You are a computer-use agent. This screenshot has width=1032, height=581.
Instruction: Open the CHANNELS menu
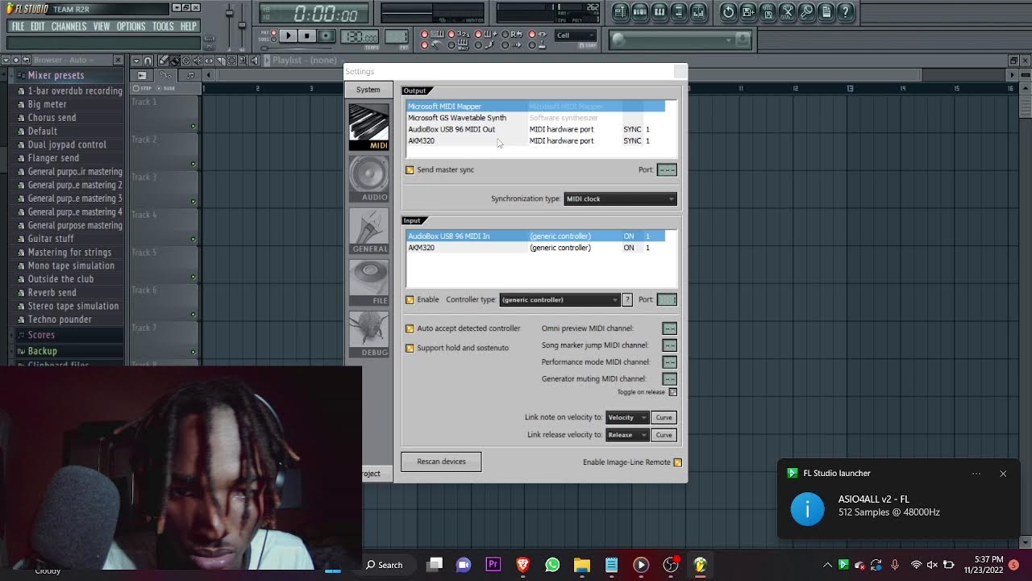coord(69,26)
